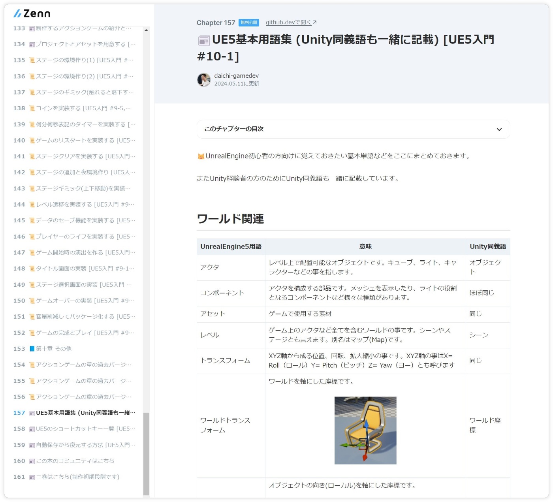The height and width of the screenshot is (502, 553).
Task: Open chapter 147 ゲーム開始時の演出を作る
Action: coord(83,252)
